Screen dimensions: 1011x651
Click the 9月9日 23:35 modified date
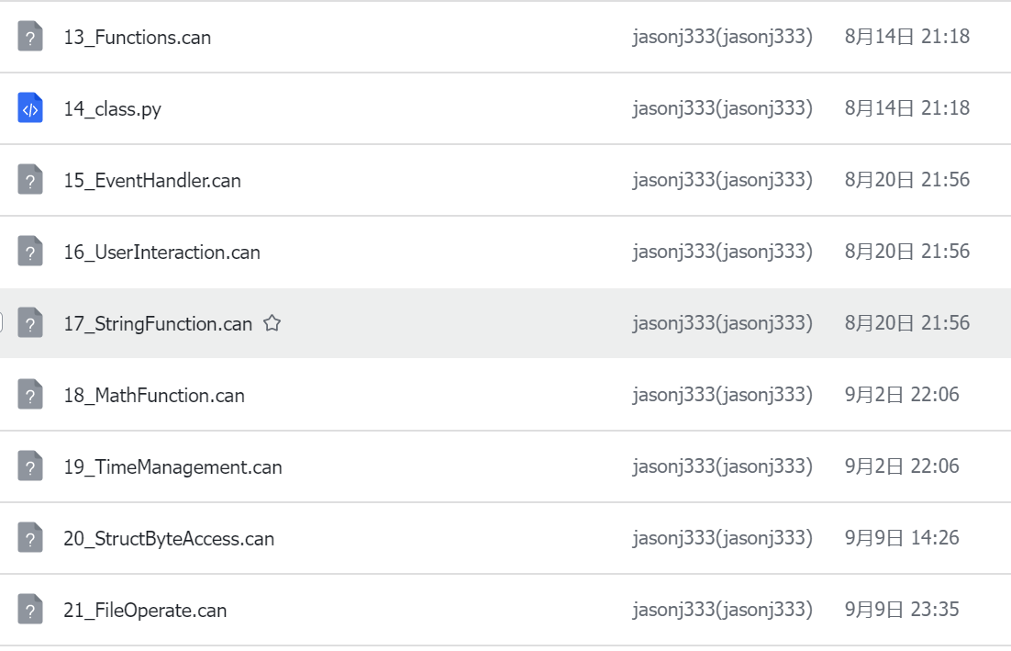[902, 610]
